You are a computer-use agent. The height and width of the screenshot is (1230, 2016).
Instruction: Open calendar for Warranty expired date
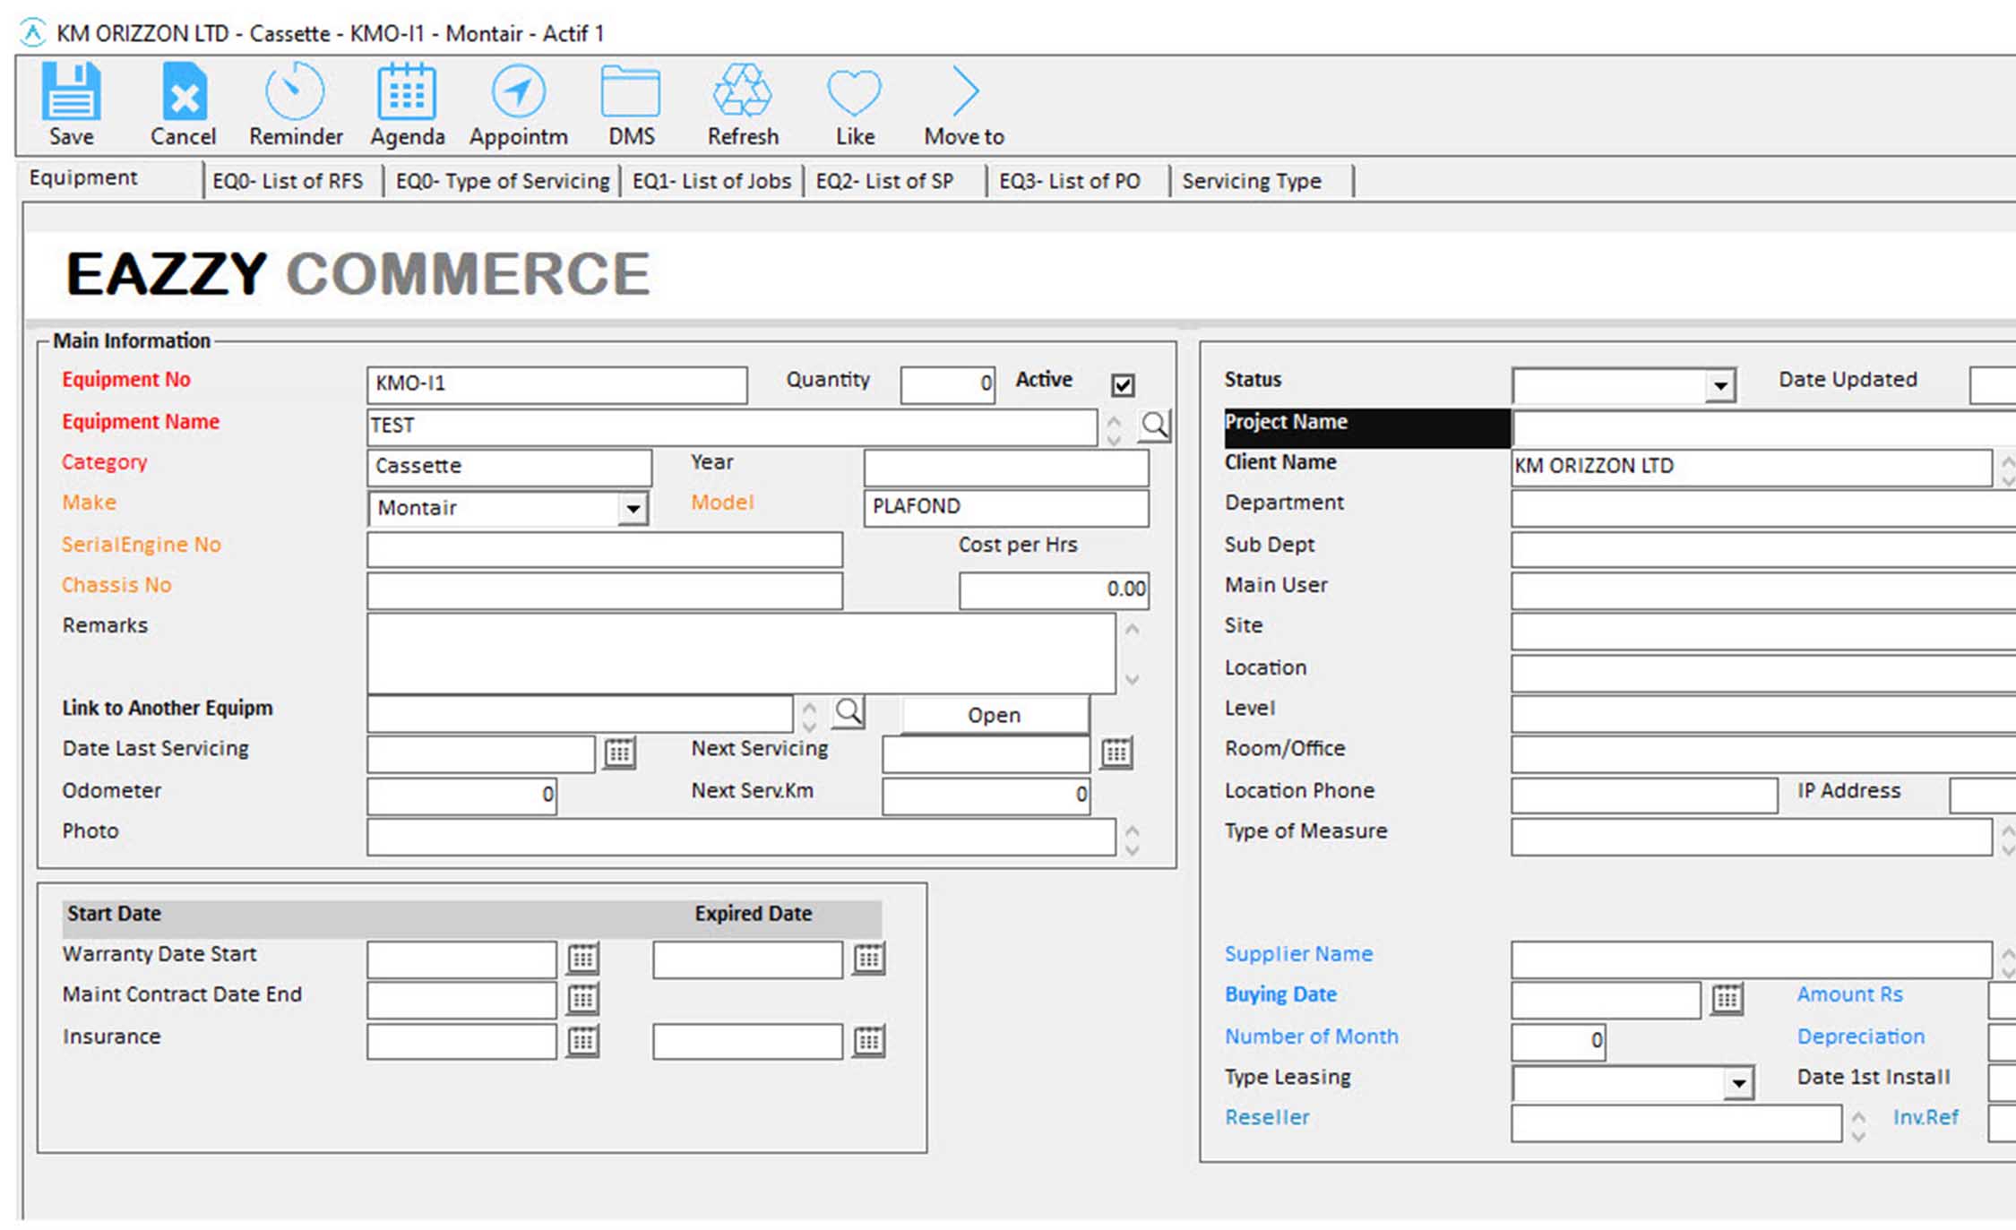pos(869,959)
